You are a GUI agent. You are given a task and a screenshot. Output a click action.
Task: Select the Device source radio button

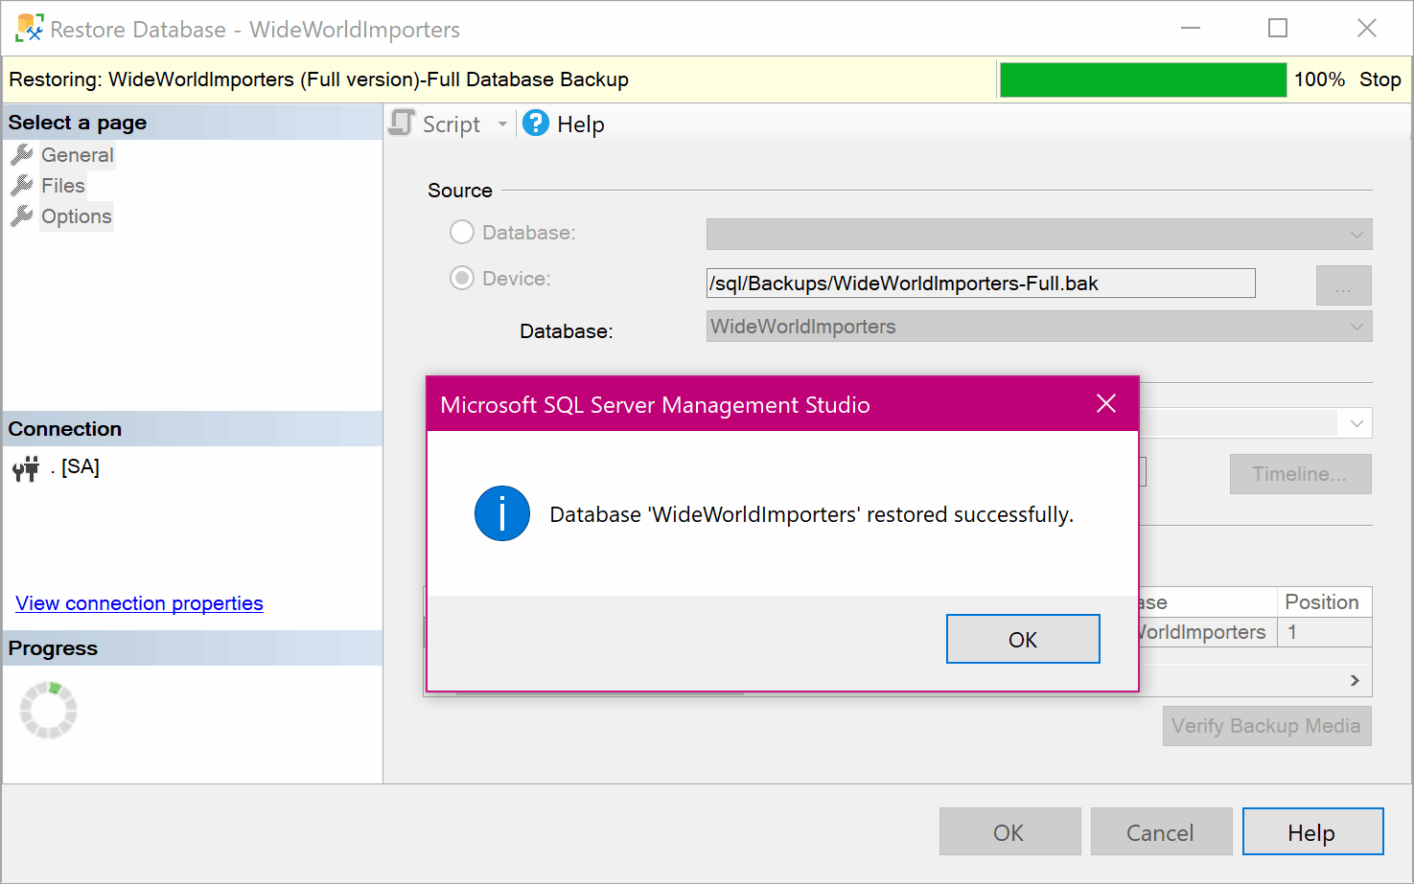click(461, 278)
